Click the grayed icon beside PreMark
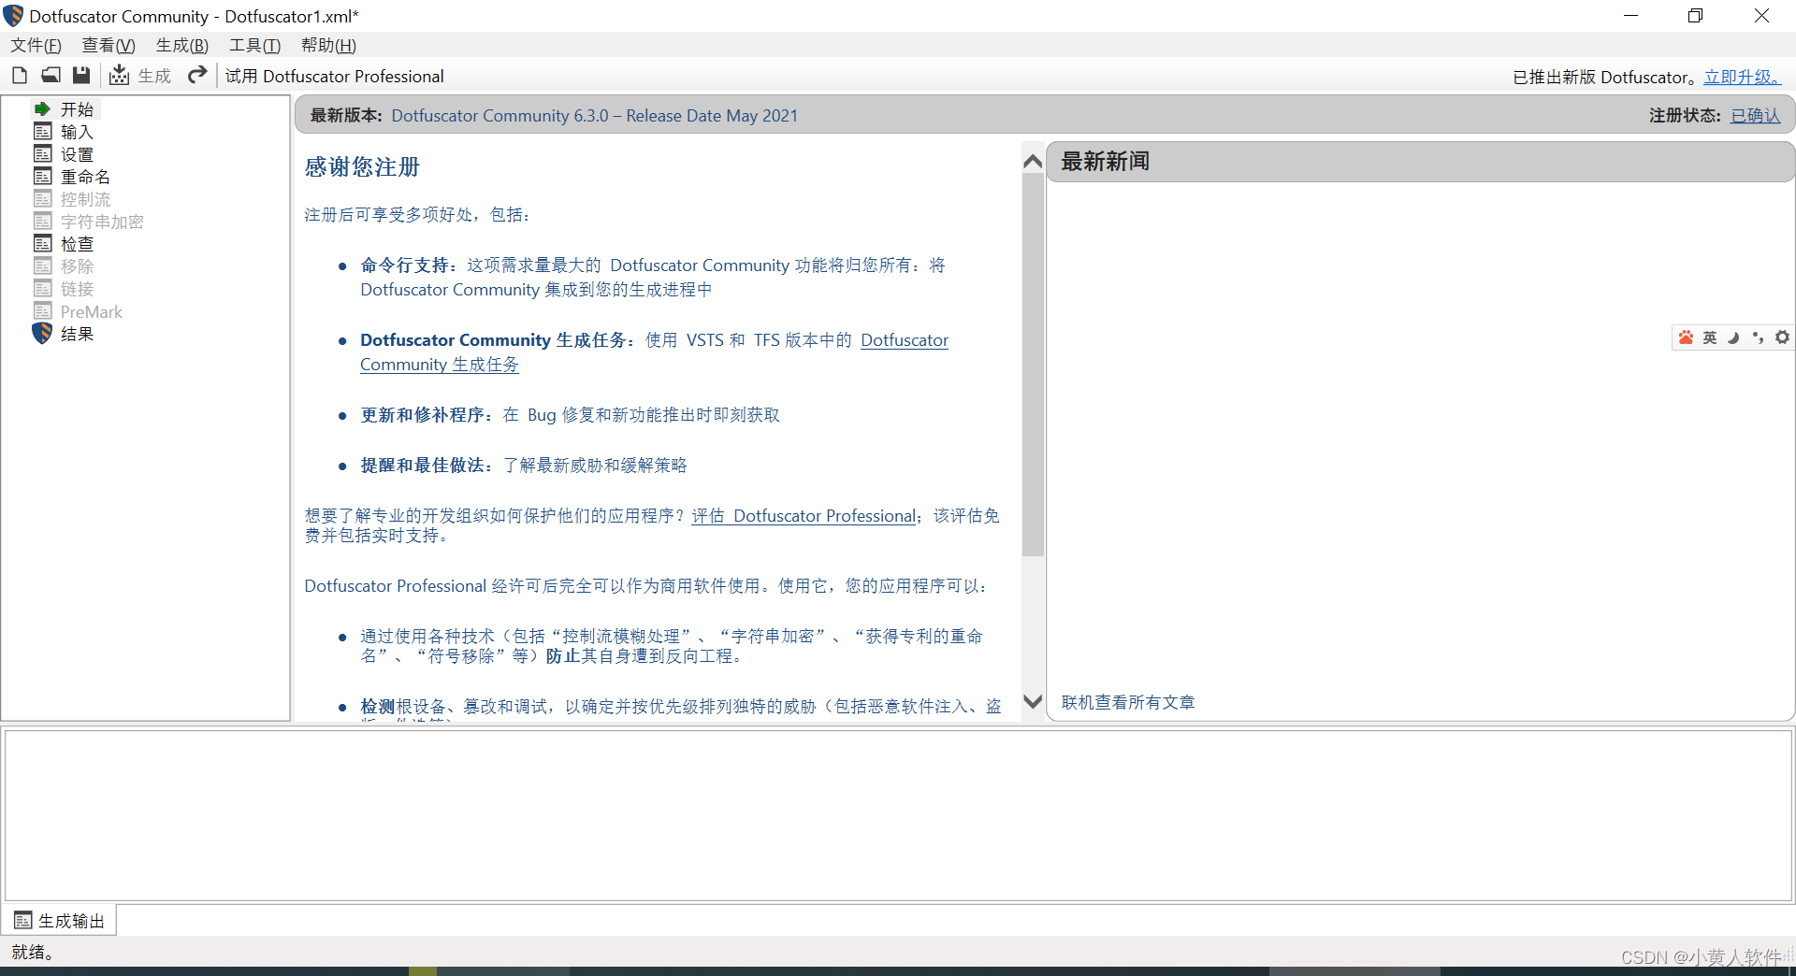This screenshot has height=976, width=1796. click(x=42, y=310)
